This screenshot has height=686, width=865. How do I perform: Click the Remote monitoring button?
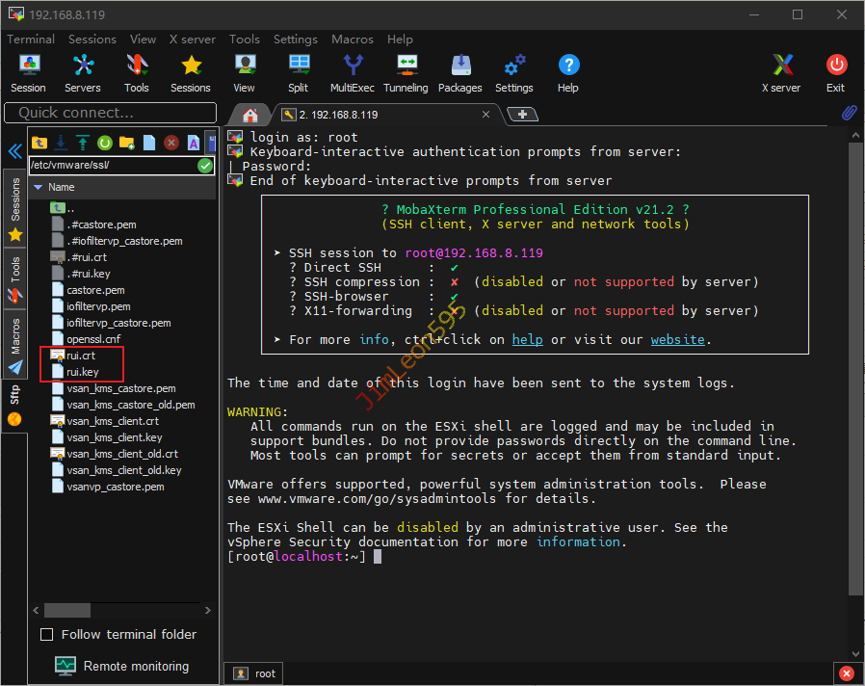[x=121, y=666]
